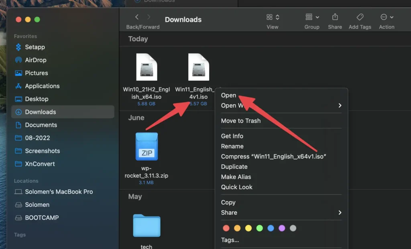
Task: Apply the purple tag color
Action: pyautogui.click(x=282, y=228)
